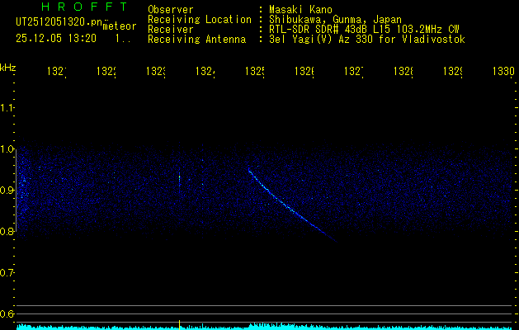Click the 1329 time axis label
519x330 pixels.
coord(453,71)
